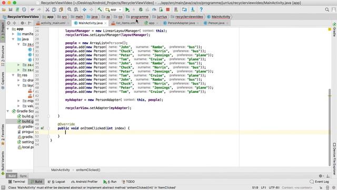337x190 pixels.
Task: Click the onItemClicked() editor breadcrumb
Action: [88, 170]
